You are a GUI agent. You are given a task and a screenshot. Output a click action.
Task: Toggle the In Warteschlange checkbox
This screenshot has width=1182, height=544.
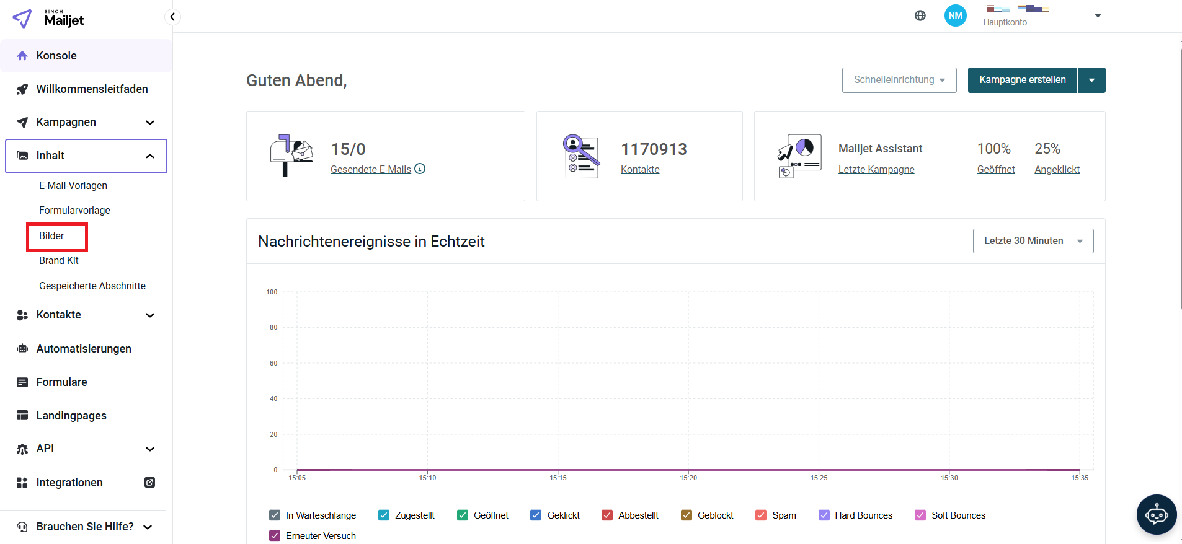pyautogui.click(x=275, y=515)
